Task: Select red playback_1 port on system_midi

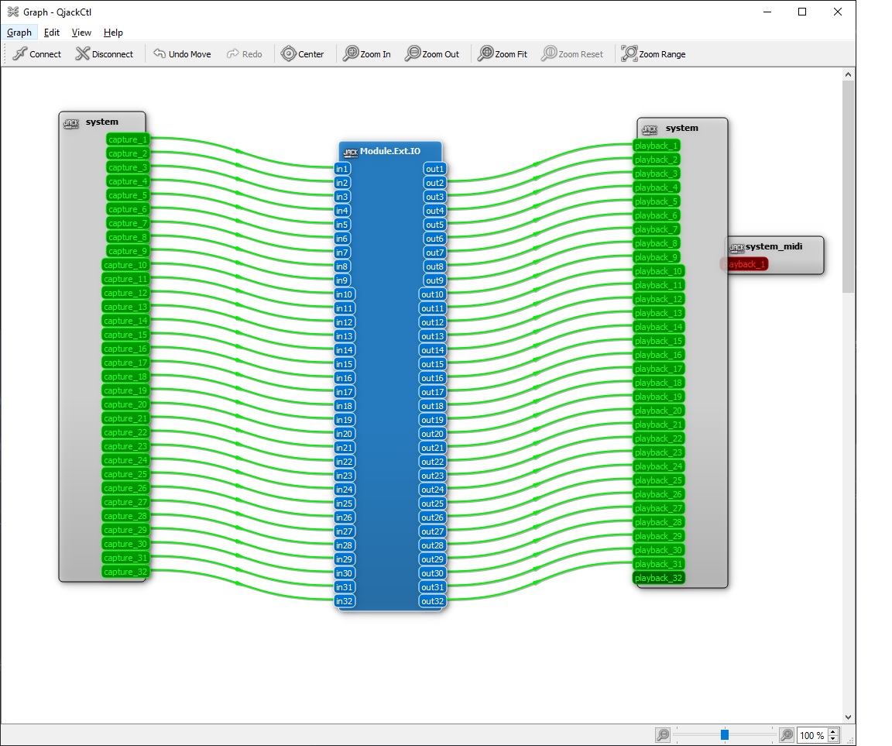Action: 745,264
